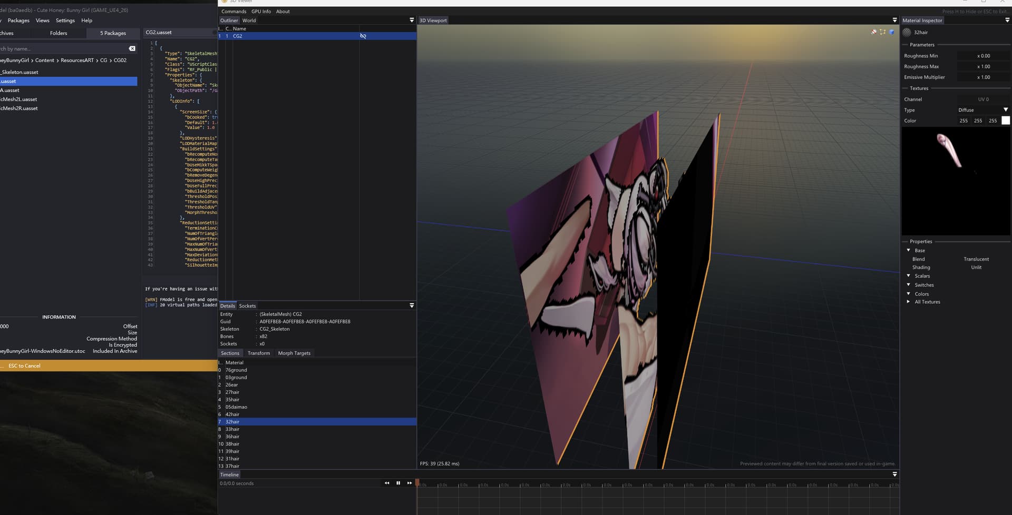
Task: Select the 05daimao material section
Action: tap(317, 407)
